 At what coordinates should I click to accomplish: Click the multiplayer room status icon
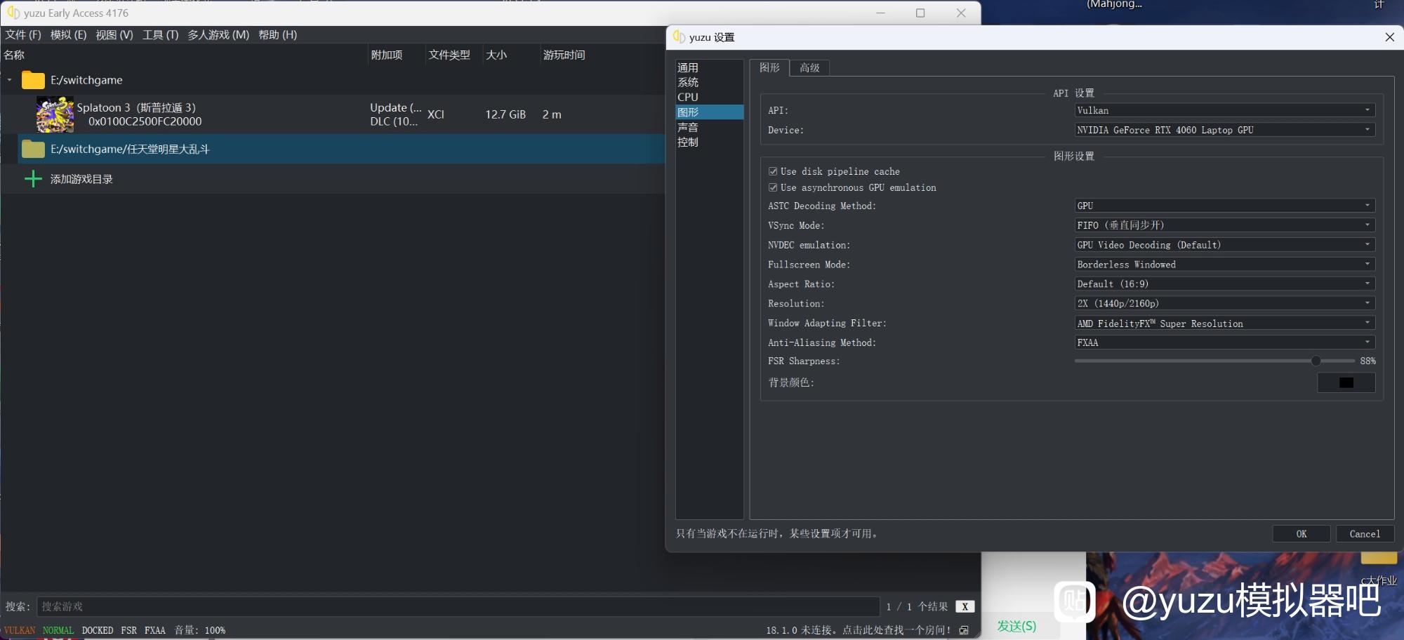coord(965,630)
